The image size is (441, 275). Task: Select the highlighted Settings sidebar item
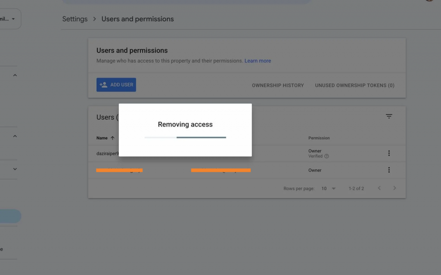click(x=10, y=216)
